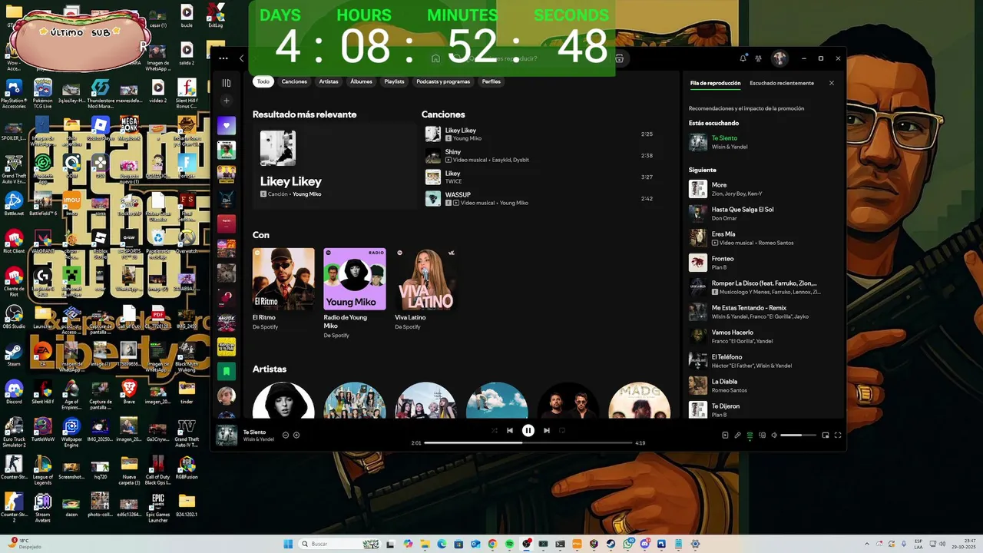The image size is (983, 553).
Task: Toggle repeat in the playback bar
Action: coord(562,430)
